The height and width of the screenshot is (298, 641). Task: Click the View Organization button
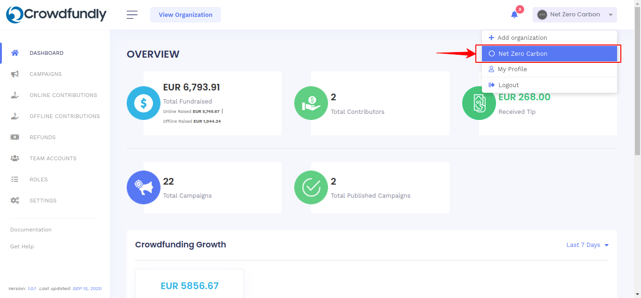[x=185, y=15]
